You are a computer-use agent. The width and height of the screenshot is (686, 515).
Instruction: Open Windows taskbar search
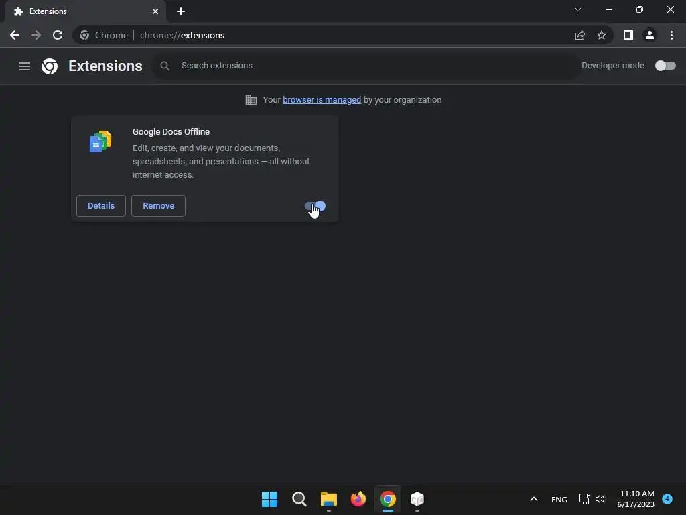[x=299, y=499]
